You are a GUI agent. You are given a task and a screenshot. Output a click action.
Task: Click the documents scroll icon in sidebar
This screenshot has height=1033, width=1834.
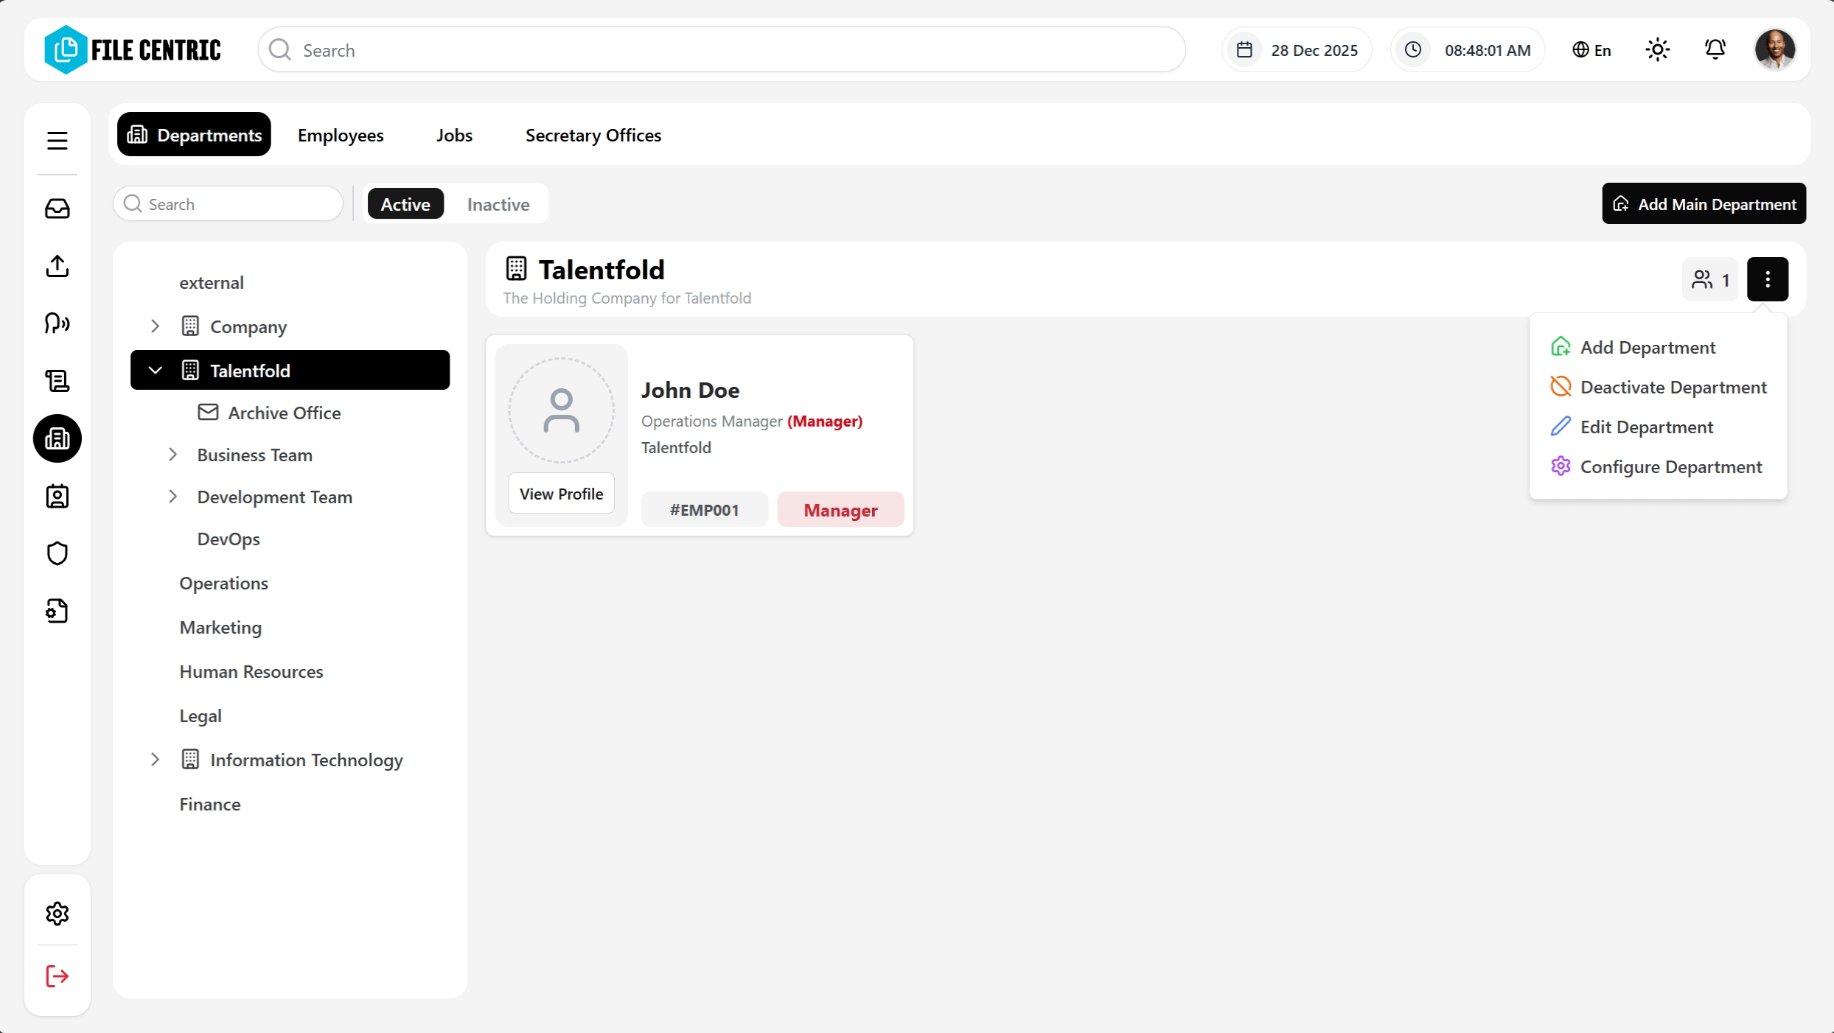point(57,380)
